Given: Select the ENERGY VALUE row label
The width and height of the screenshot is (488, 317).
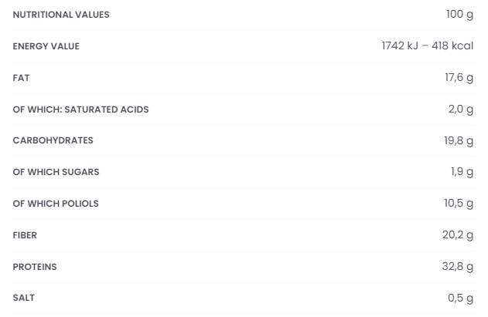Looking at the screenshot, I should point(46,46).
